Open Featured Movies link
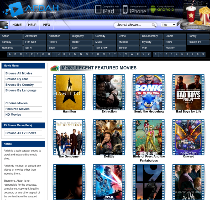Screen dimensions: 210x200 pyautogui.click(x=23, y=109)
